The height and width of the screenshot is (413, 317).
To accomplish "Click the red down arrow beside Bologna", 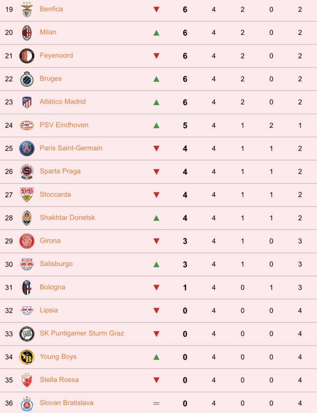I will 156,287.
